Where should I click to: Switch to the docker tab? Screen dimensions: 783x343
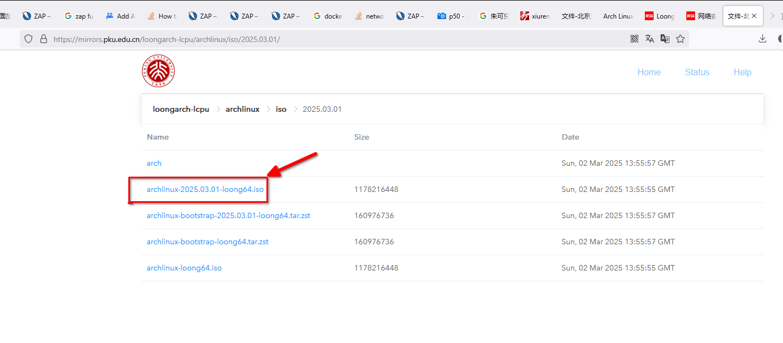coord(328,16)
